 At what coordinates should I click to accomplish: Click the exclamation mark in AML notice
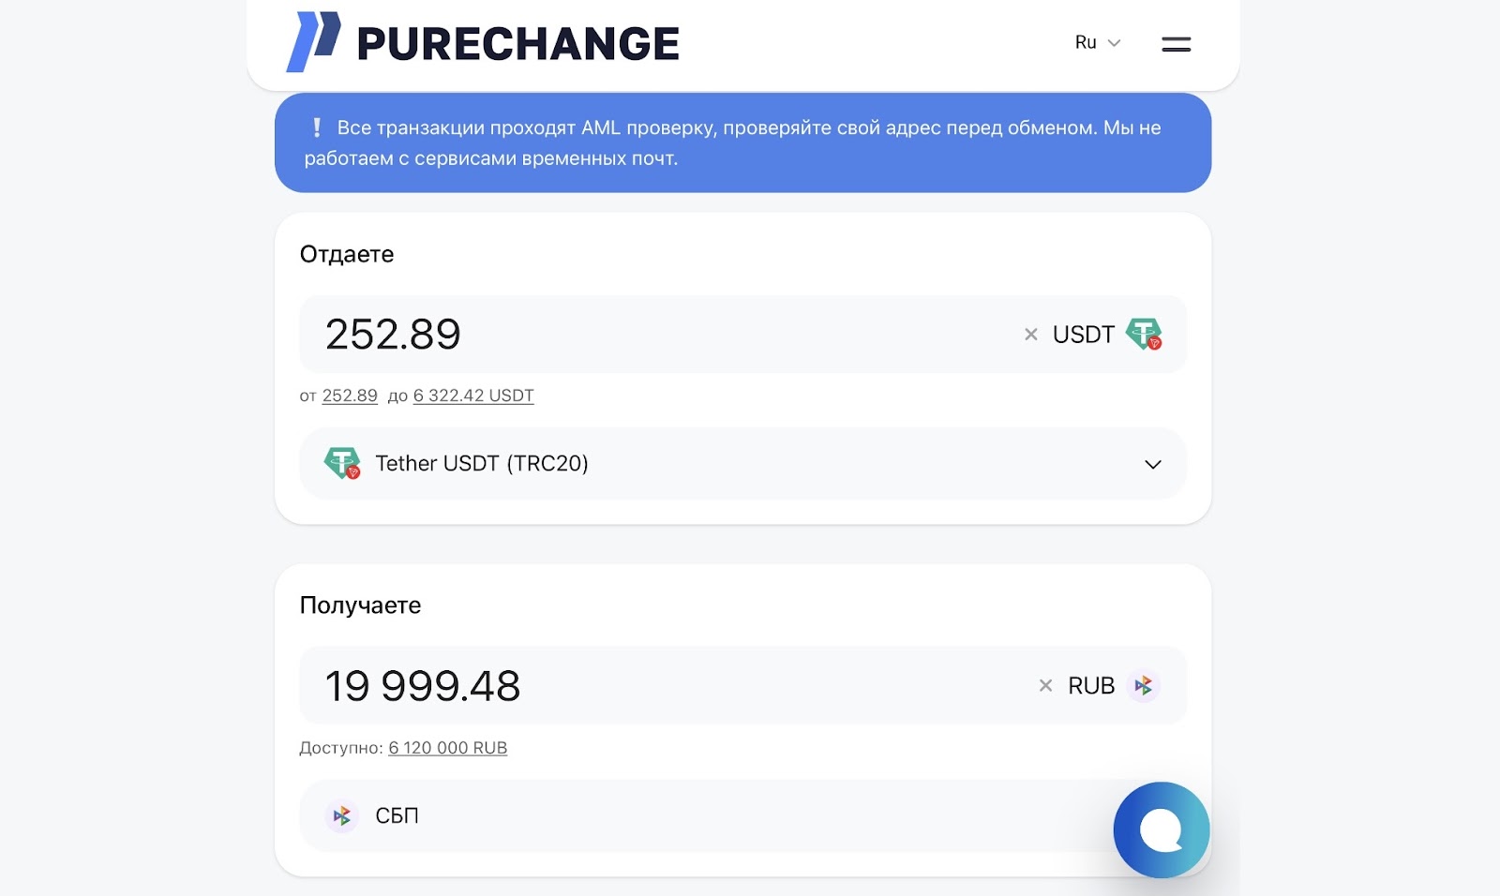[x=317, y=127]
